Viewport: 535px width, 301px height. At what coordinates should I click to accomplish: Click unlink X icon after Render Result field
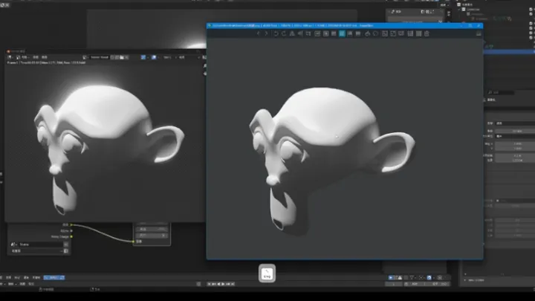point(127,57)
